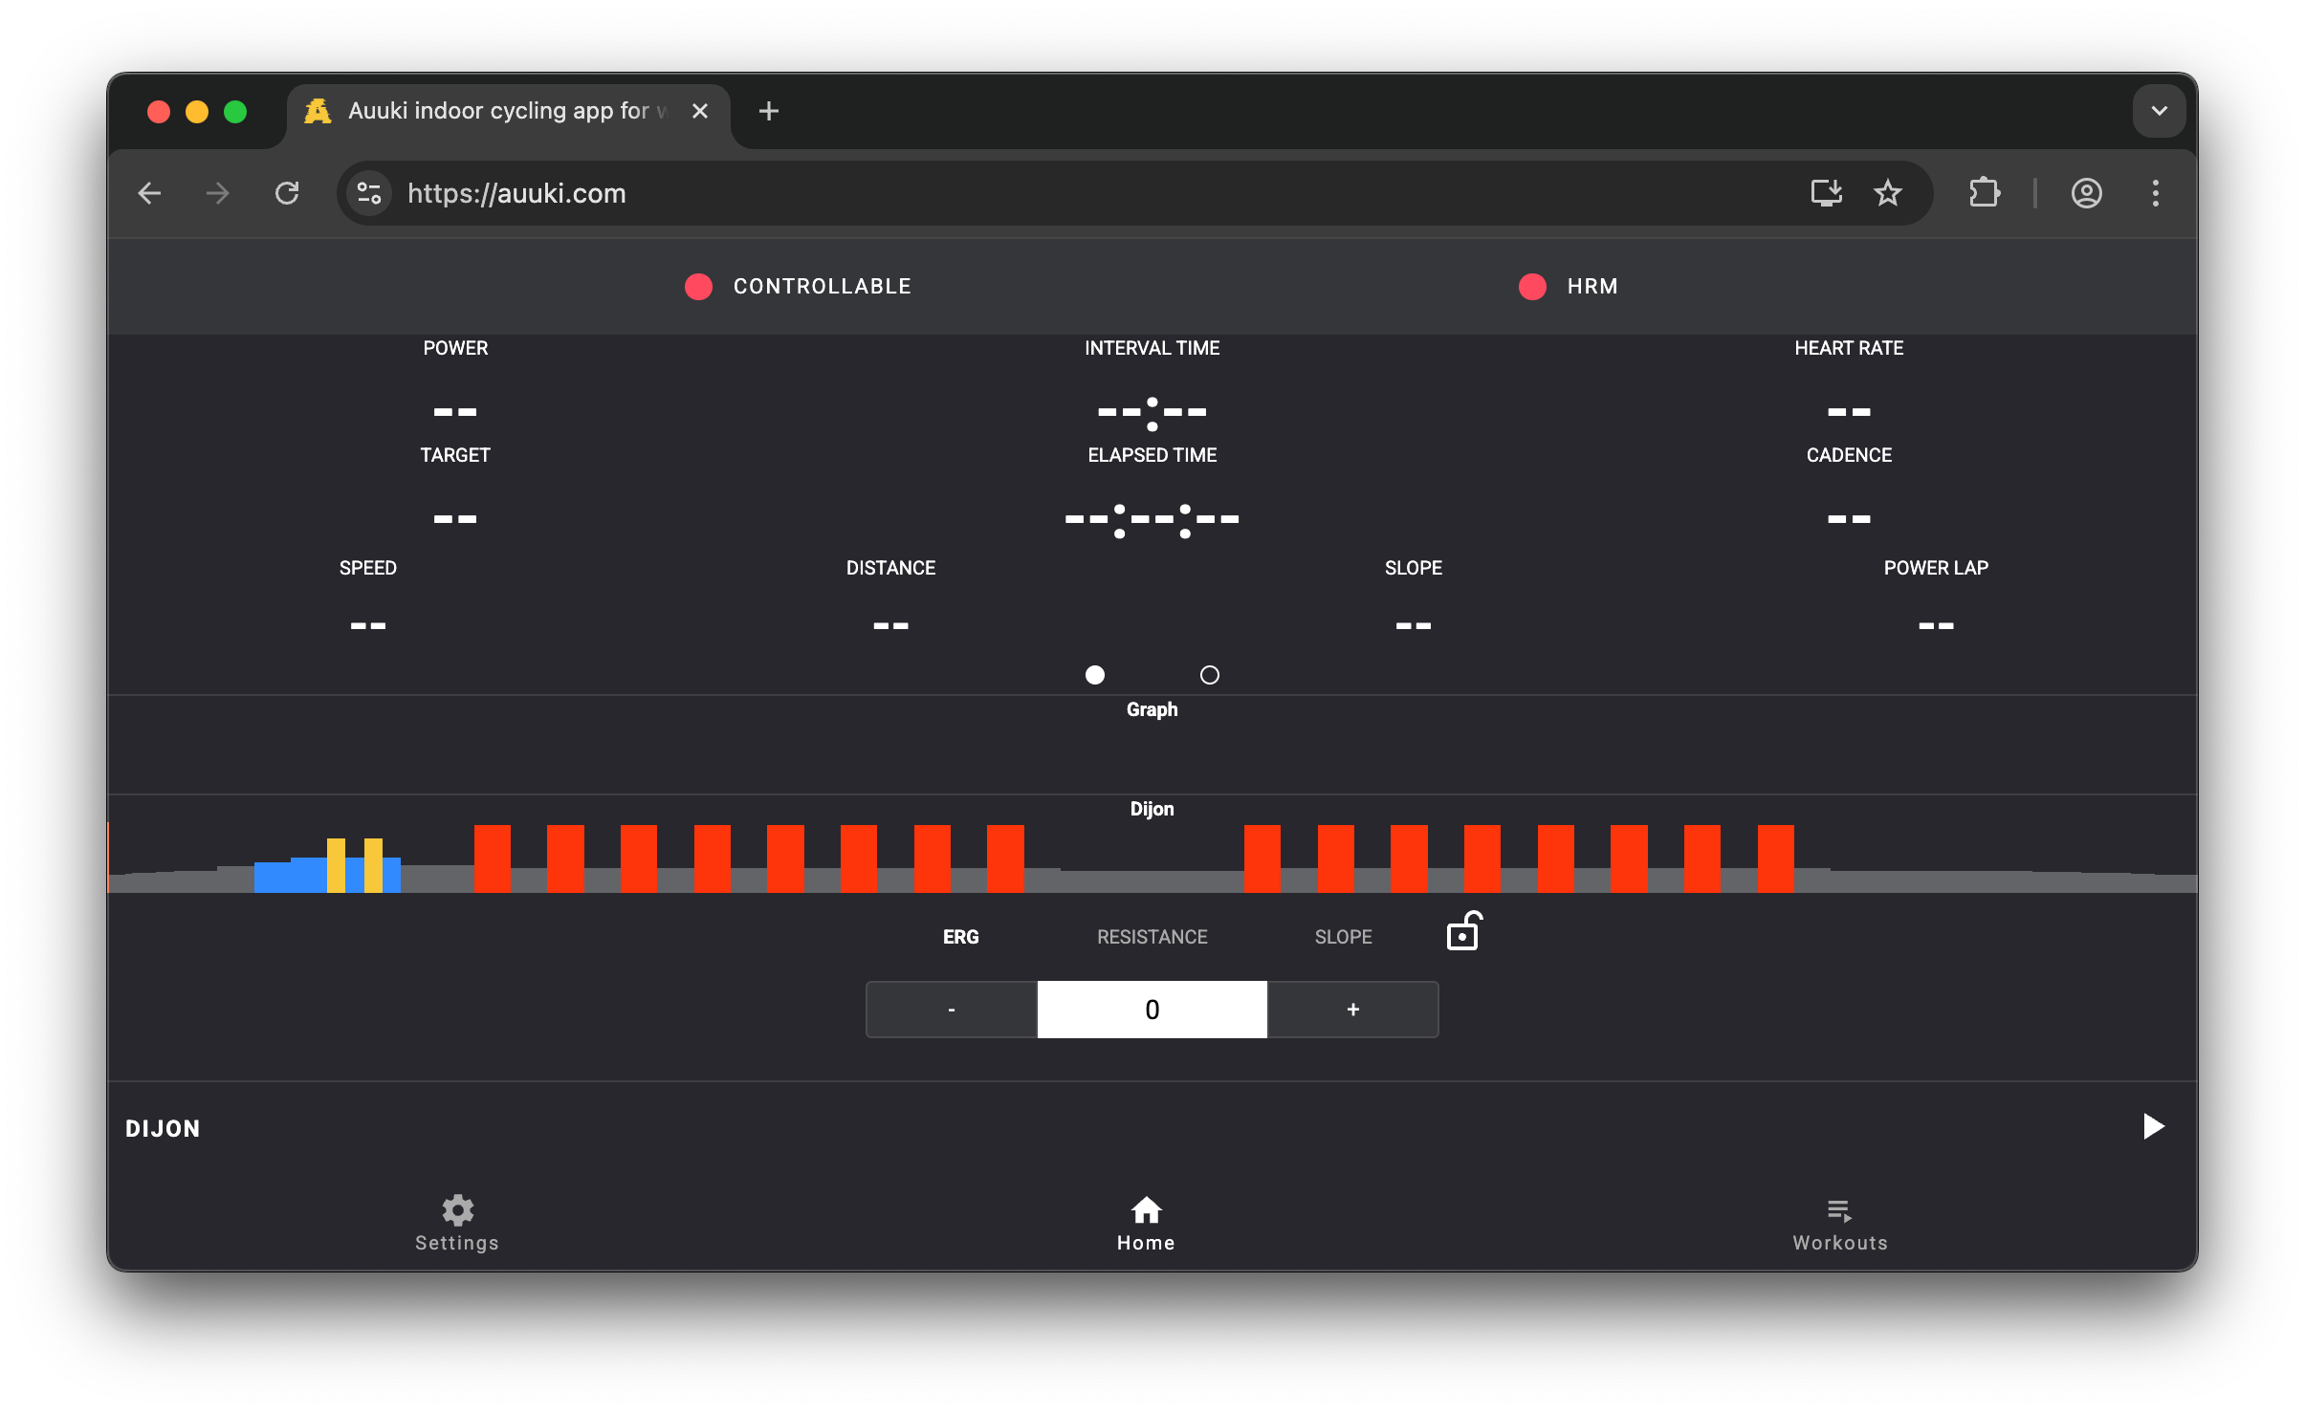Viewport: 2305px width, 1413px height.
Task: Go to Workouts list icon
Action: tap(1839, 1211)
